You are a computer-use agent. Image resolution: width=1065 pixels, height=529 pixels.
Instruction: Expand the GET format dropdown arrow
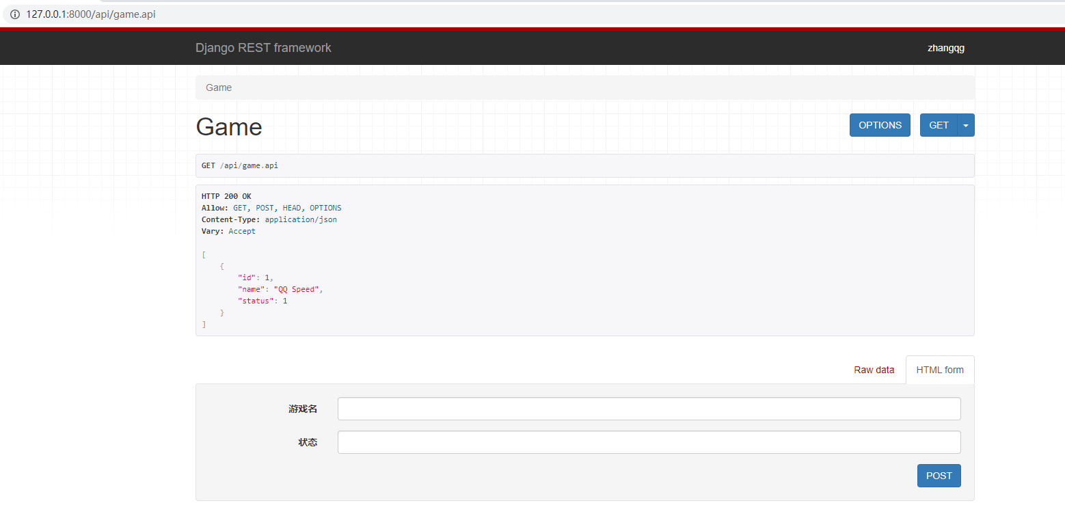(966, 125)
